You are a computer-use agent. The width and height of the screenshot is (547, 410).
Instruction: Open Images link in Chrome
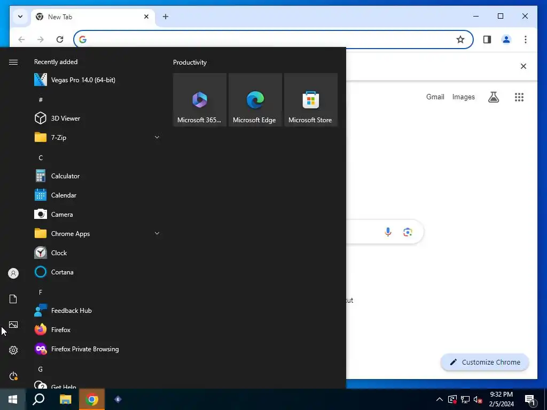pos(463,97)
